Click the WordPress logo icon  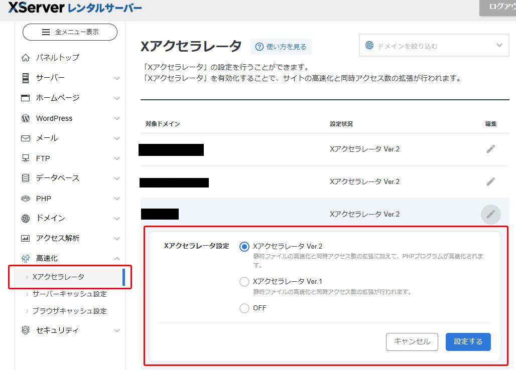(x=25, y=118)
